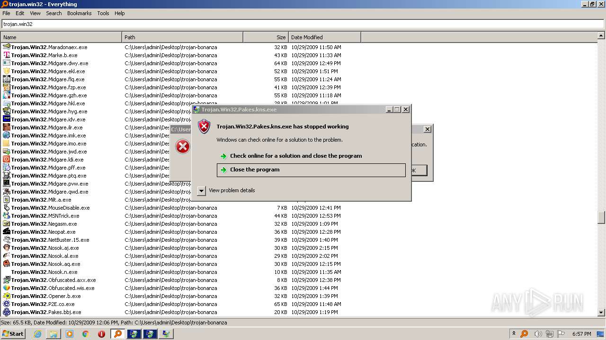The width and height of the screenshot is (606, 340).
Task: Click the Trojan.Win32.MouseDisable.exe file icon
Action: point(7,208)
